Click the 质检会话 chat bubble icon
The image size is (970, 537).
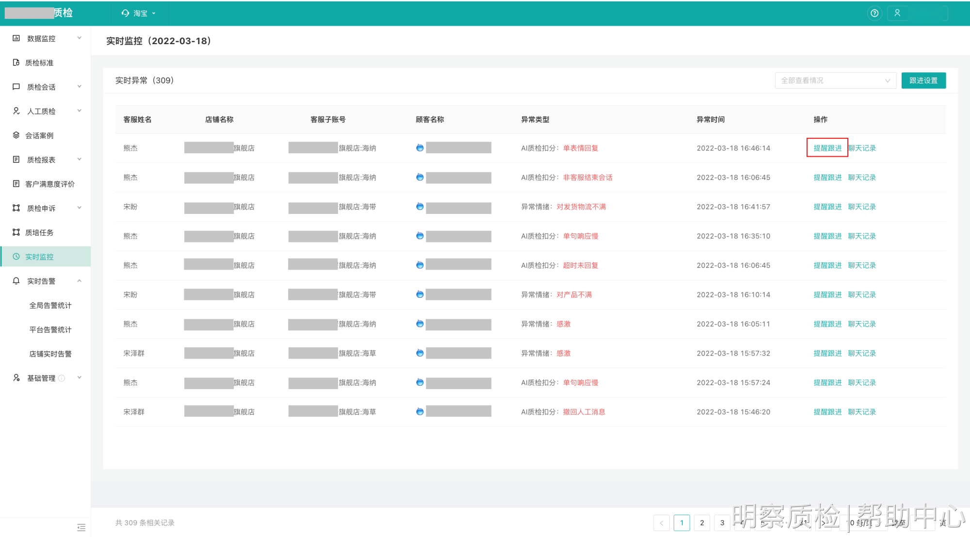coord(16,86)
